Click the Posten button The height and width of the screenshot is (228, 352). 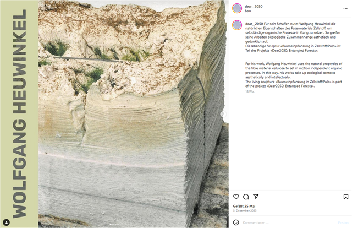(x=343, y=222)
